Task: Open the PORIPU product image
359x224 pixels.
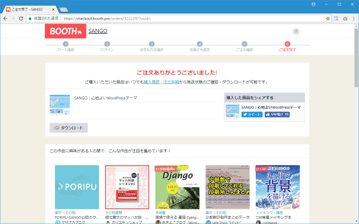Action: (77, 187)
